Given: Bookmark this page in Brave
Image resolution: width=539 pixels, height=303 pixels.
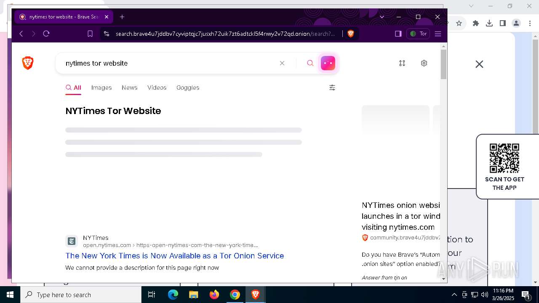Looking at the screenshot, I should (x=90, y=34).
